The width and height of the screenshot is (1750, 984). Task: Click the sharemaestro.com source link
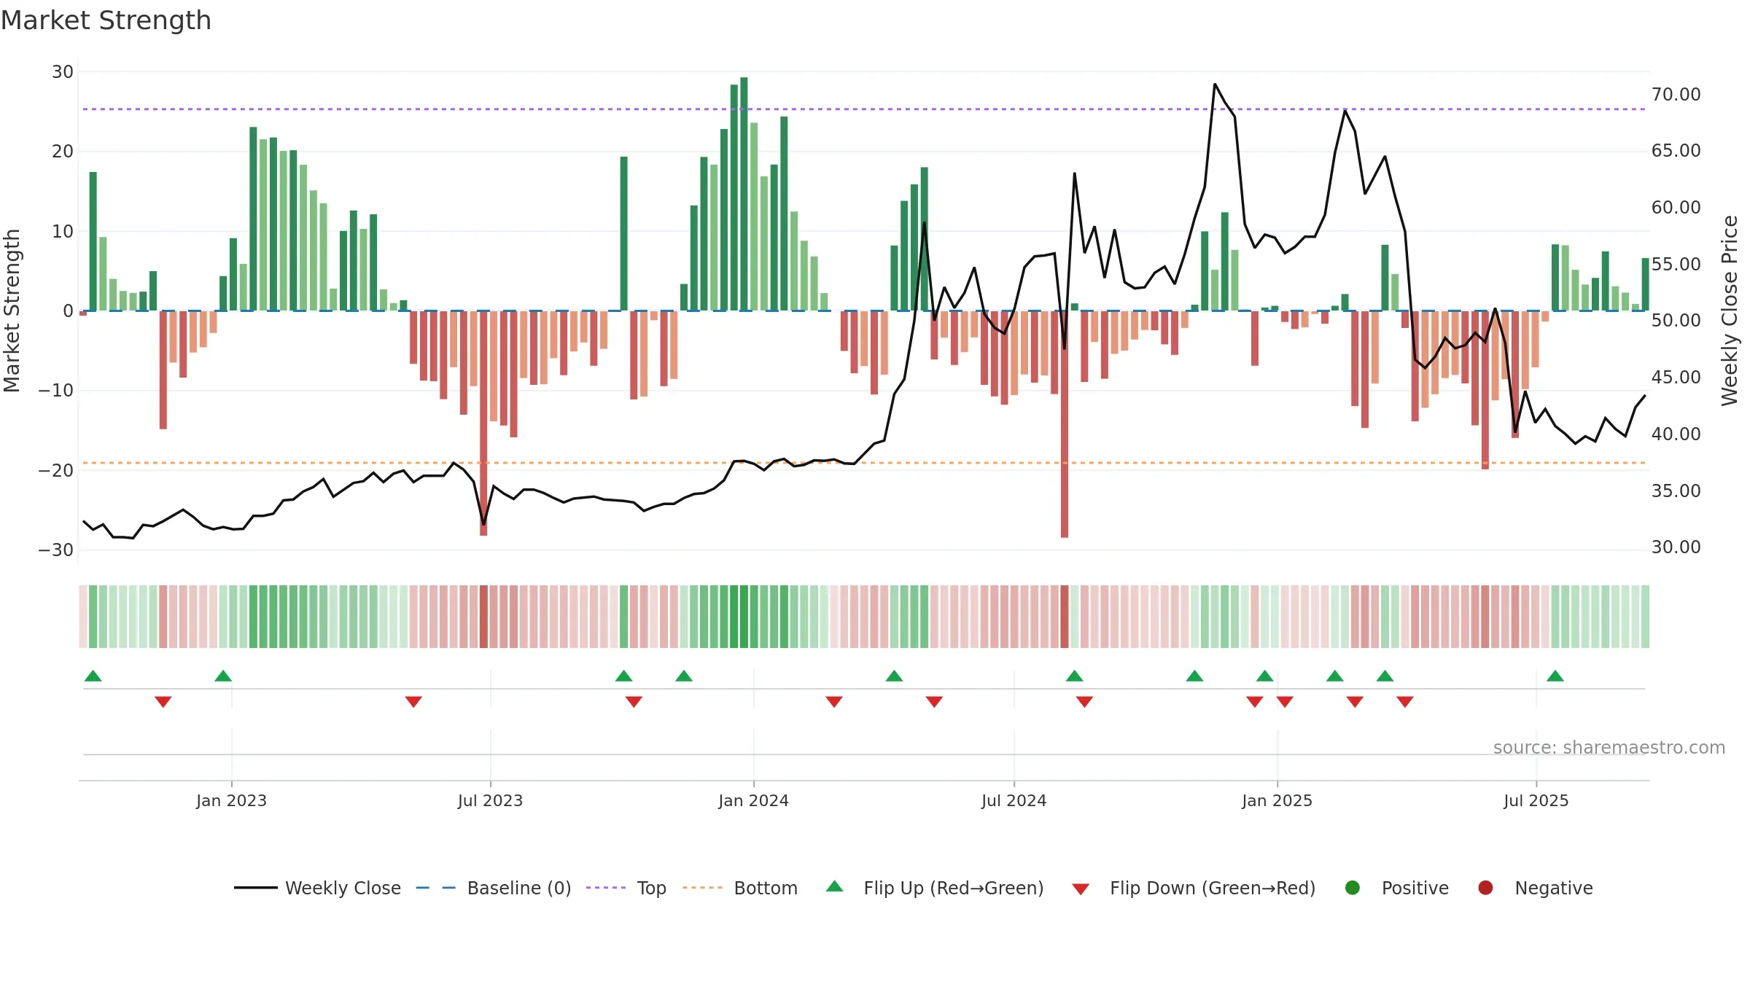[1609, 748]
